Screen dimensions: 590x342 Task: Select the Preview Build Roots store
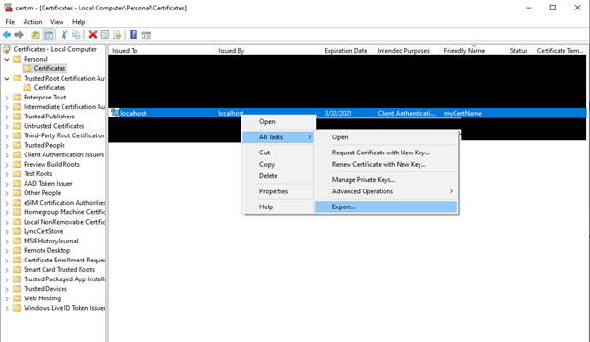(51, 165)
